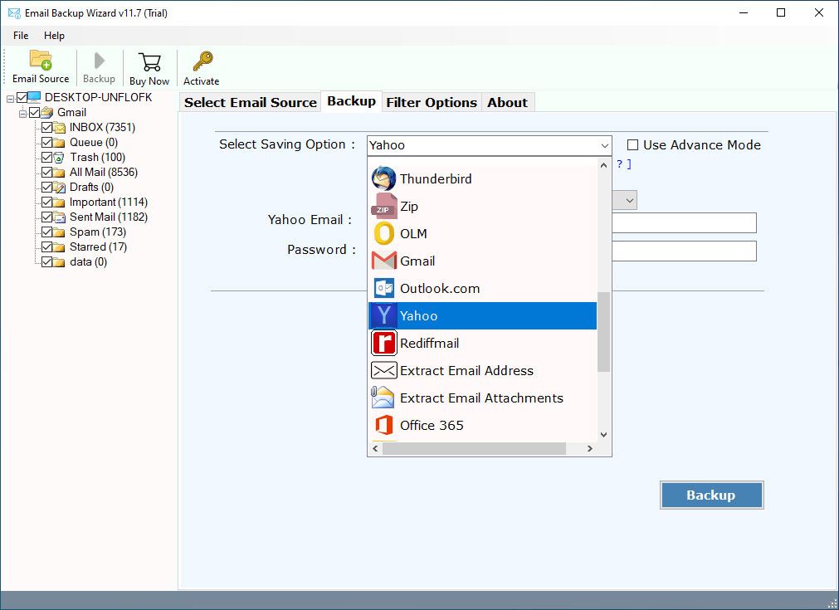Click the All Mail folder icon
The image size is (839, 610).
pos(59,173)
